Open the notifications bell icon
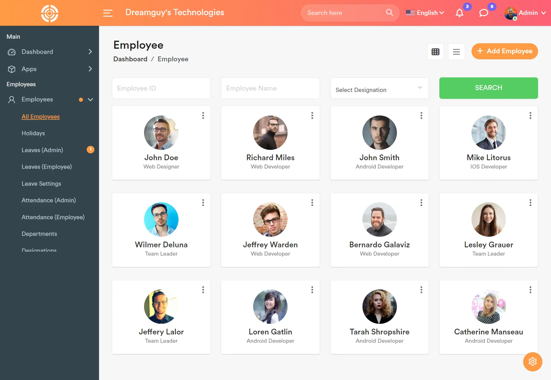 pos(459,13)
